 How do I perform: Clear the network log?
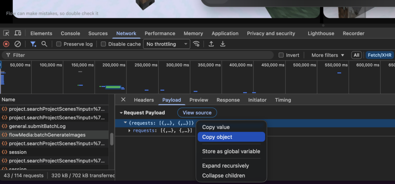(17, 44)
